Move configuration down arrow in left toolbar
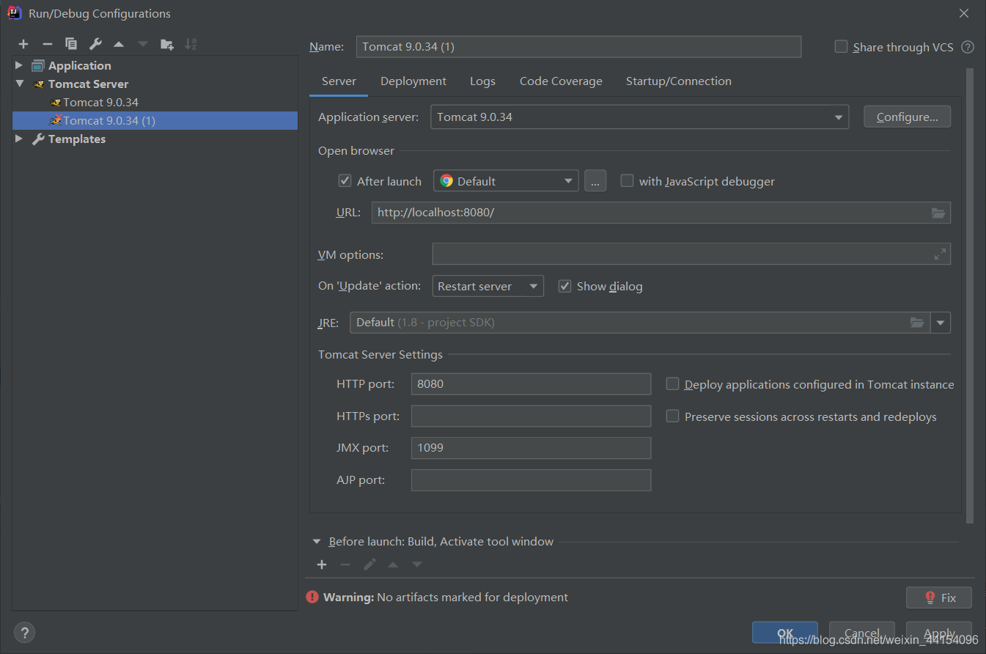986x654 pixels. pyautogui.click(x=143, y=44)
